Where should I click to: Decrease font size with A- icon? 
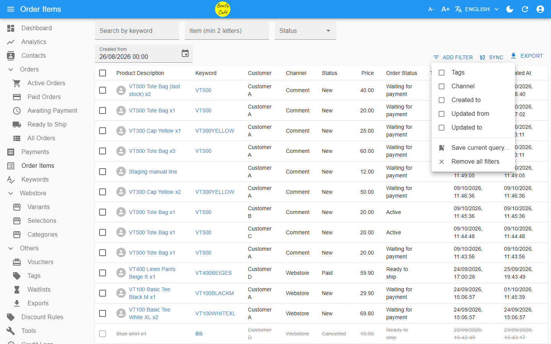pos(432,9)
